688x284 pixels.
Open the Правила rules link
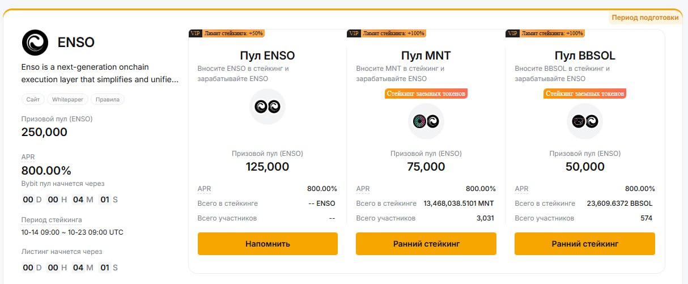pos(107,99)
